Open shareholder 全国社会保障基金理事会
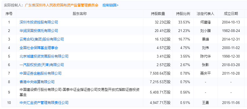247x109 pixels. pos(39,48)
